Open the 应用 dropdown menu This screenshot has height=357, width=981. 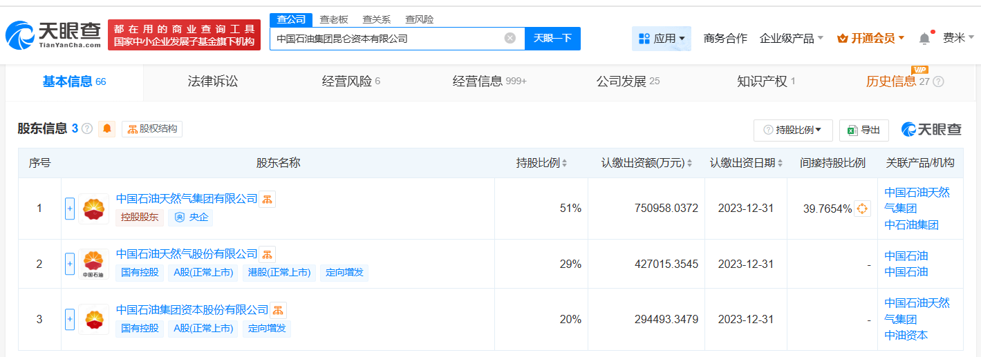click(x=662, y=39)
